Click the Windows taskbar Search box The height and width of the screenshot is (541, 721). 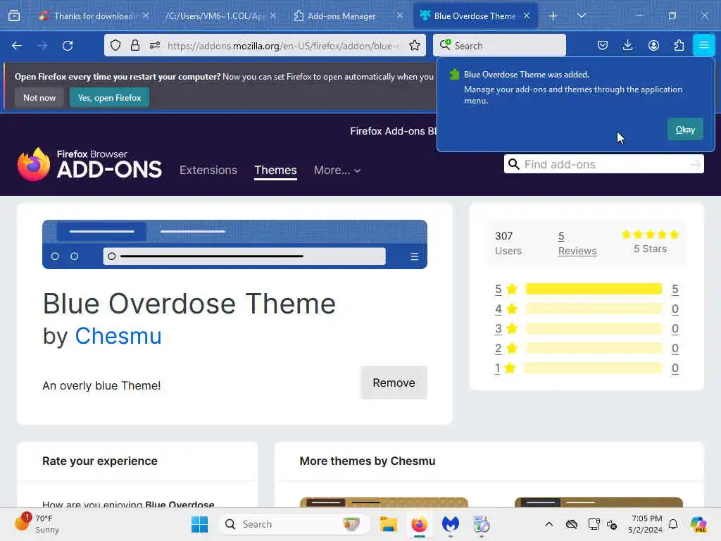pos(294,524)
